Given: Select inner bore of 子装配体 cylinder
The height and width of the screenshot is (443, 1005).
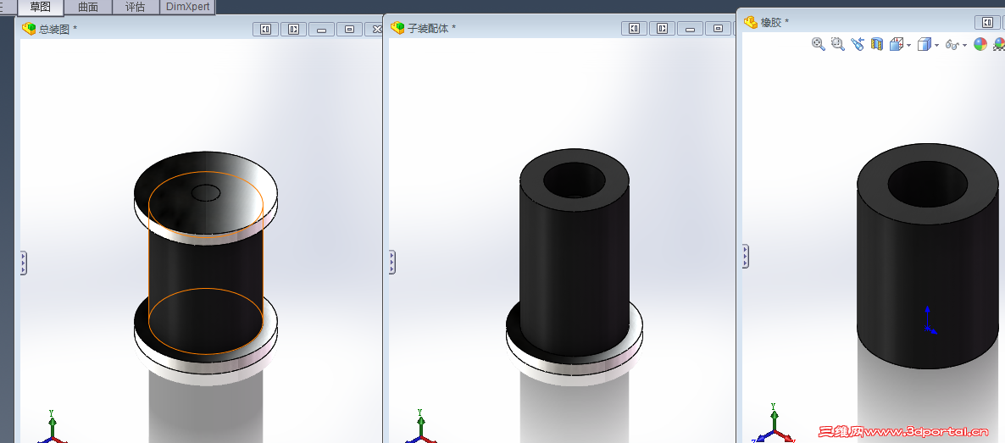Looking at the screenshot, I should click(x=575, y=180).
